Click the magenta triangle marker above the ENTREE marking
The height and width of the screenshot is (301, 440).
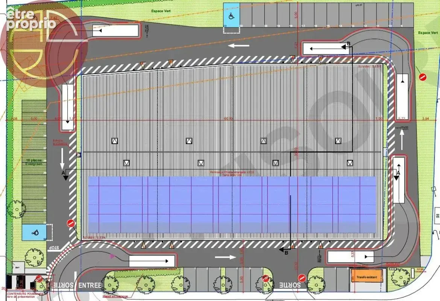(x=112, y=256)
